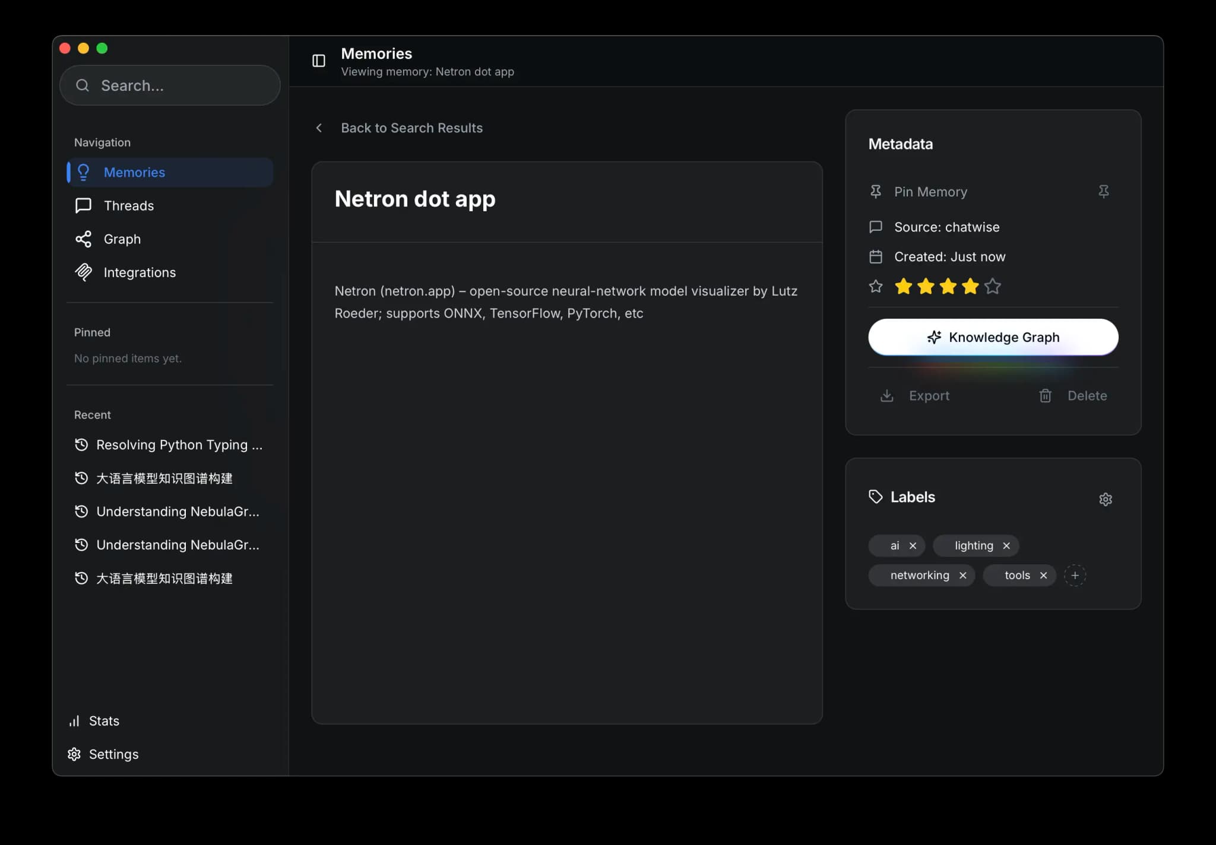Open Threads in navigation
This screenshot has height=845, width=1216.
[128, 206]
